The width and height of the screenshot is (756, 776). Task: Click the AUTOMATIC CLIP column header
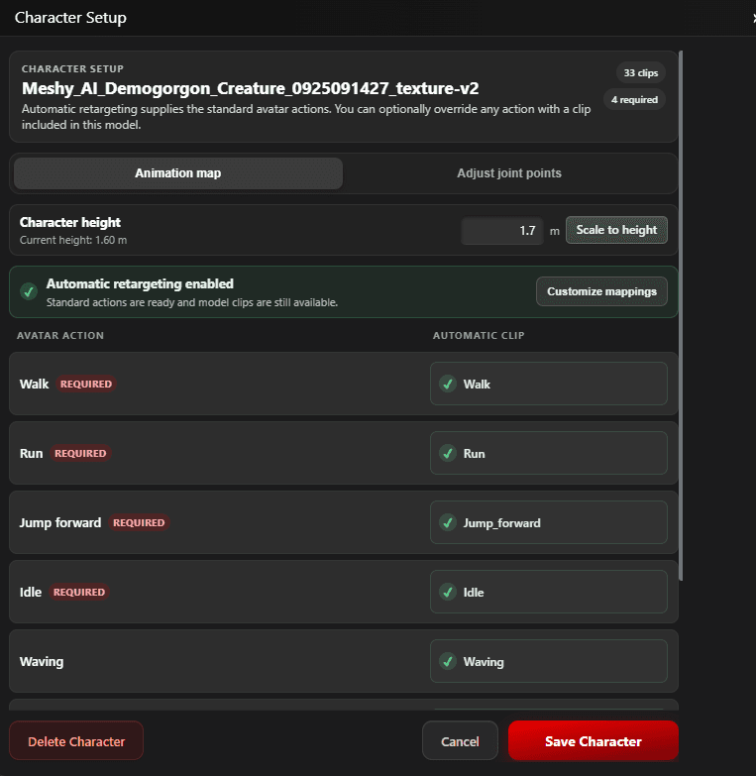point(479,336)
